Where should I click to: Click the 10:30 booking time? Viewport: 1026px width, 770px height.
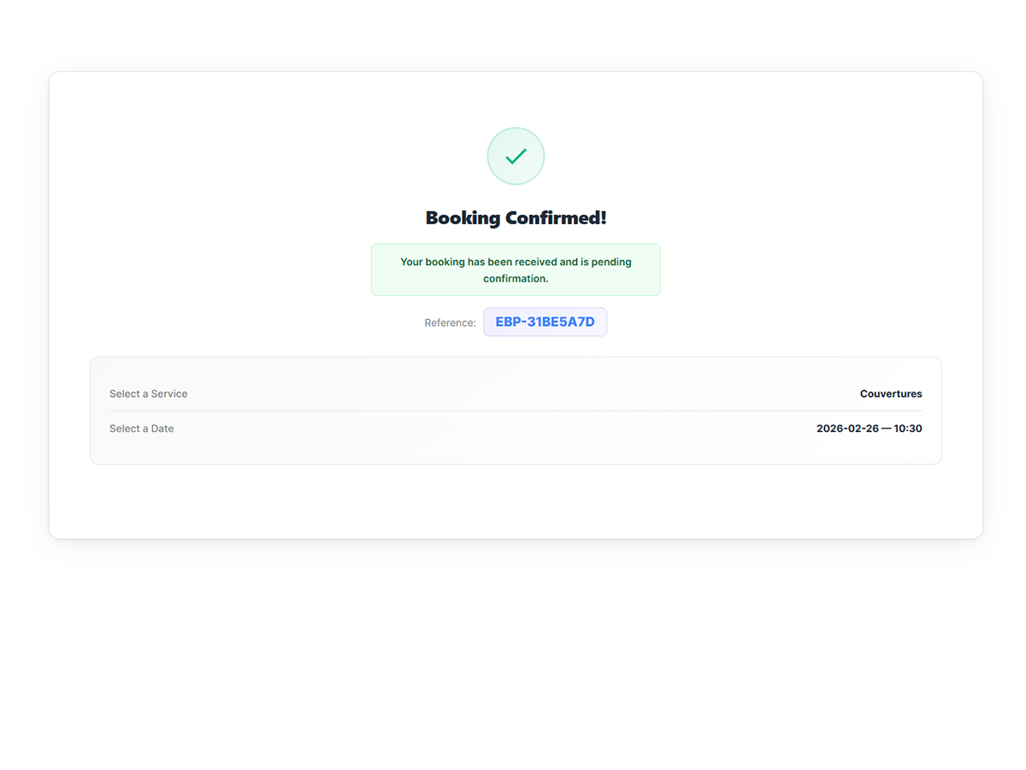[908, 429]
